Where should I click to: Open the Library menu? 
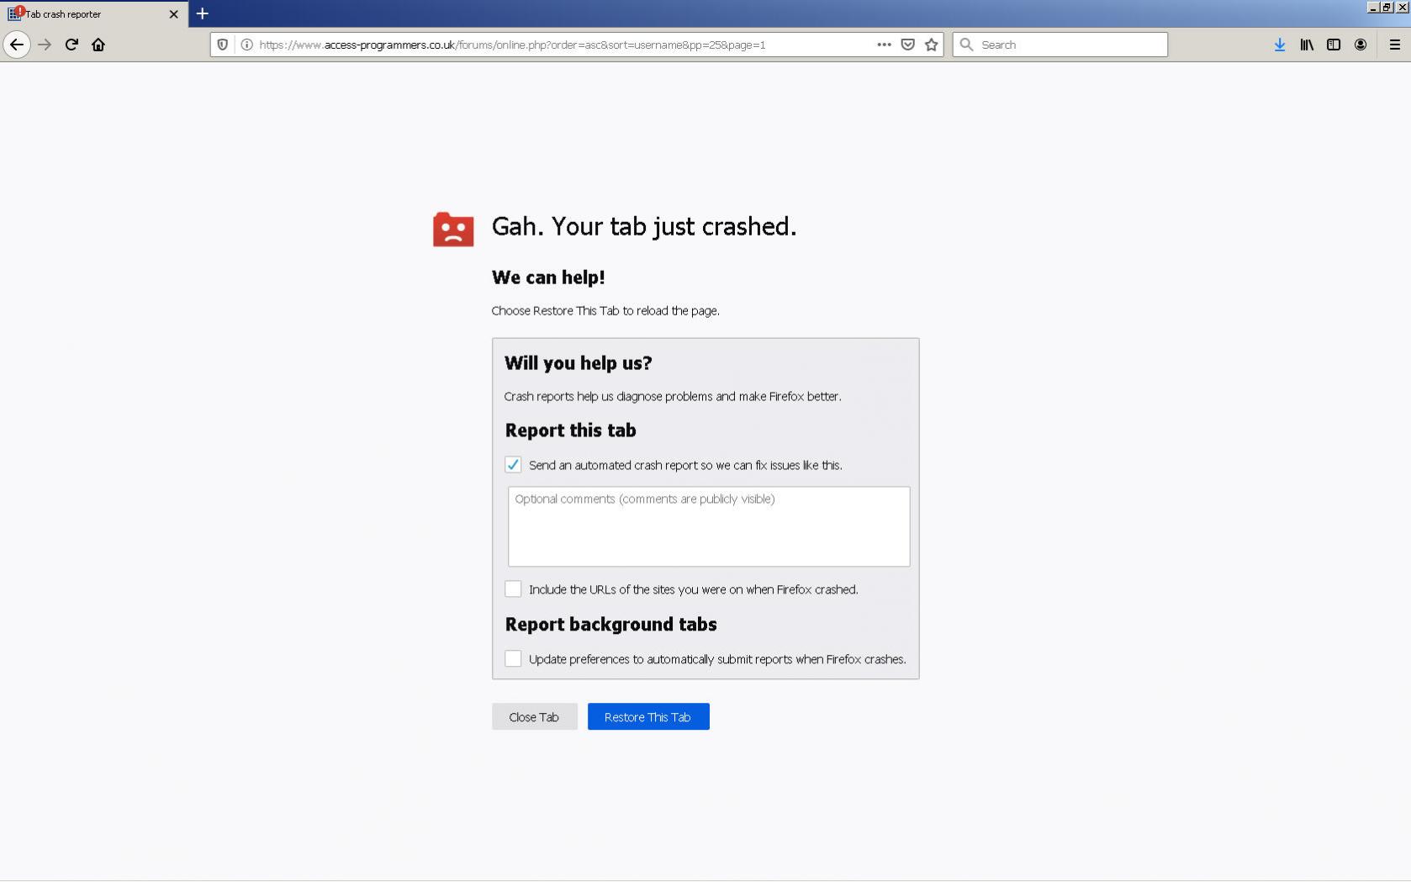[1306, 45]
